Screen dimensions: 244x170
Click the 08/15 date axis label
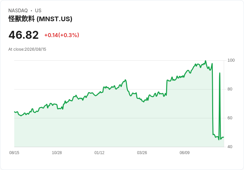pyautogui.click(x=14, y=152)
